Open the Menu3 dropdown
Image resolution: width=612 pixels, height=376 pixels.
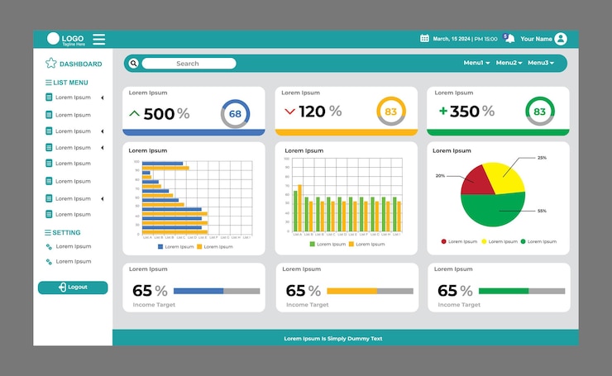[541, 63]
